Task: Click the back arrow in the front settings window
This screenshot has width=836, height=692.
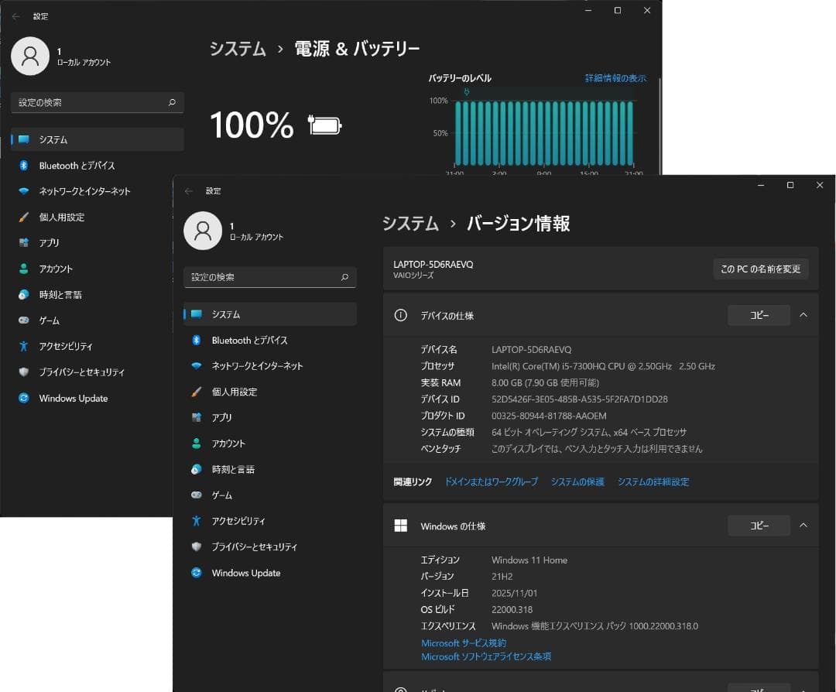Action: click(x=189, y=191)
